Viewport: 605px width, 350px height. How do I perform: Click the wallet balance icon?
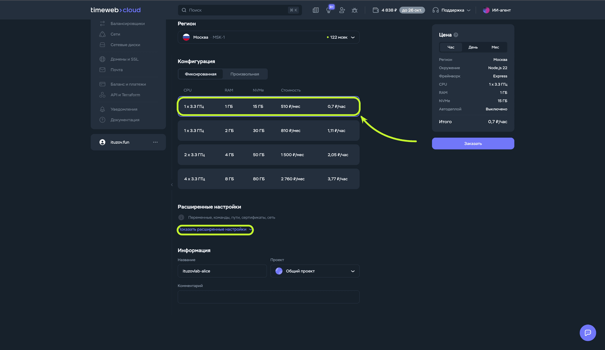[375, 10]
